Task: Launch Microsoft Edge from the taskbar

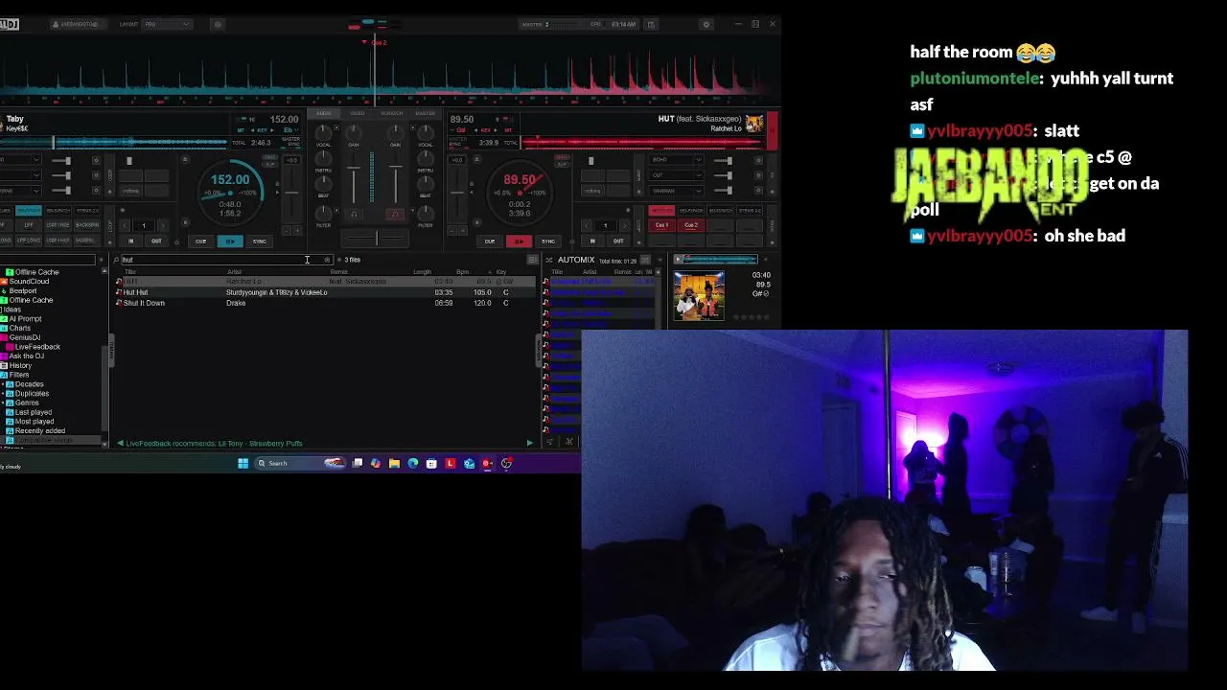Action: click(413, 464)
